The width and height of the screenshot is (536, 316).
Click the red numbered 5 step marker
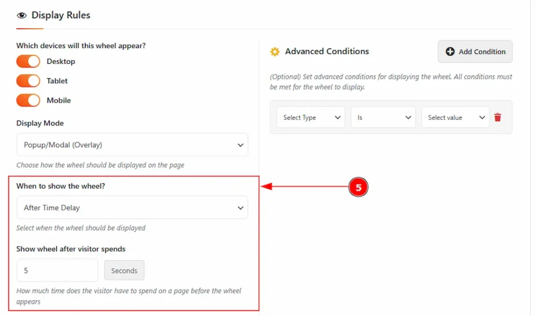(x=359, y=188)
